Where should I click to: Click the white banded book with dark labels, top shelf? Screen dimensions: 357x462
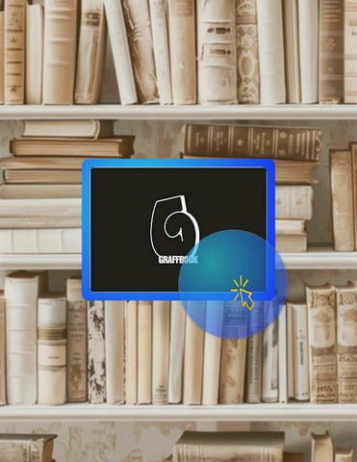[x=217, y=51]
